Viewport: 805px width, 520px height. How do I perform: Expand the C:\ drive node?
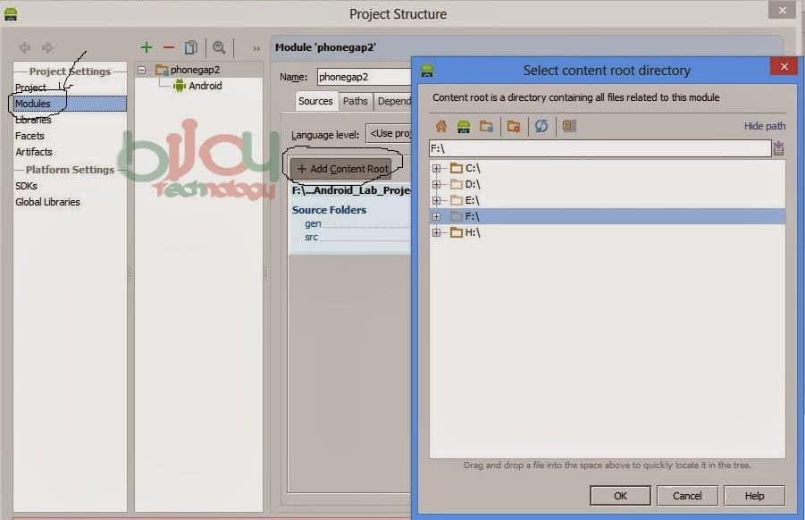pos(436,168)
